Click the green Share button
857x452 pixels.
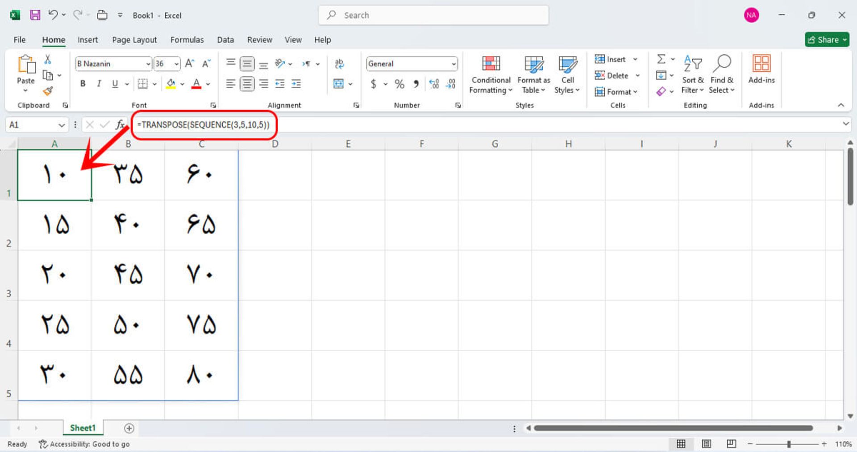point(827,40)
